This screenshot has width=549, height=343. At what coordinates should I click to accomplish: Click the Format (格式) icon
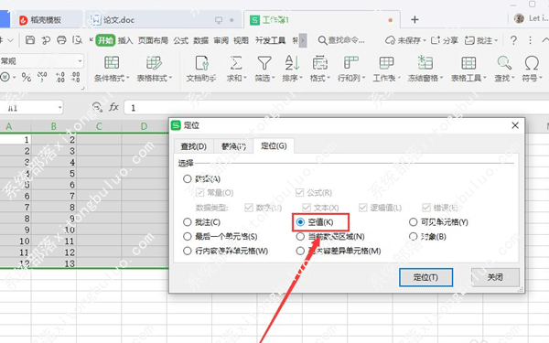coord(319,63)
